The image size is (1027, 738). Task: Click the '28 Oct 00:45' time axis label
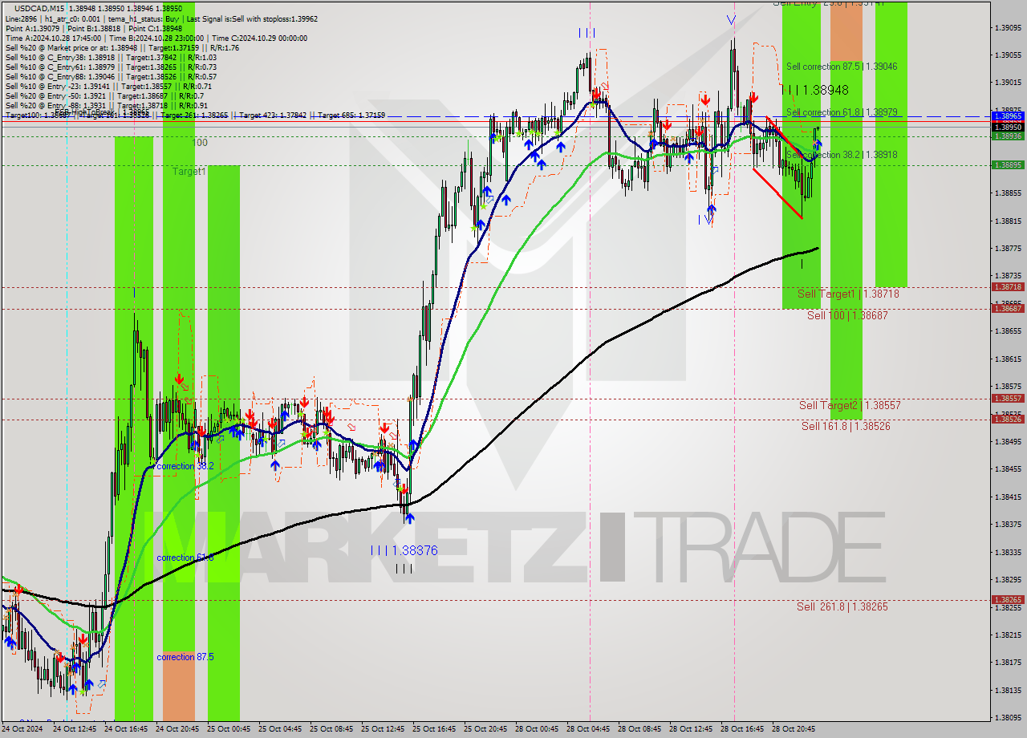537,729
